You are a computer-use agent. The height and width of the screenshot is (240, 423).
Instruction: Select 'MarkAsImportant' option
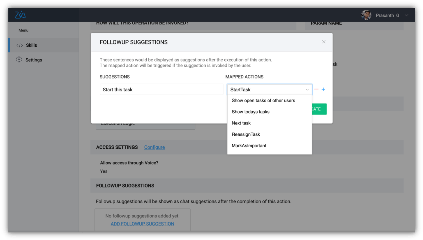(249, 145)
